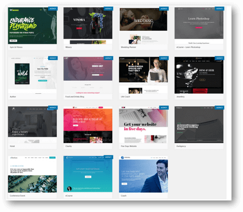Click the "eCourse" caption in bottom row
Viewport: 243px width, 212px height.
pos(69,196)
